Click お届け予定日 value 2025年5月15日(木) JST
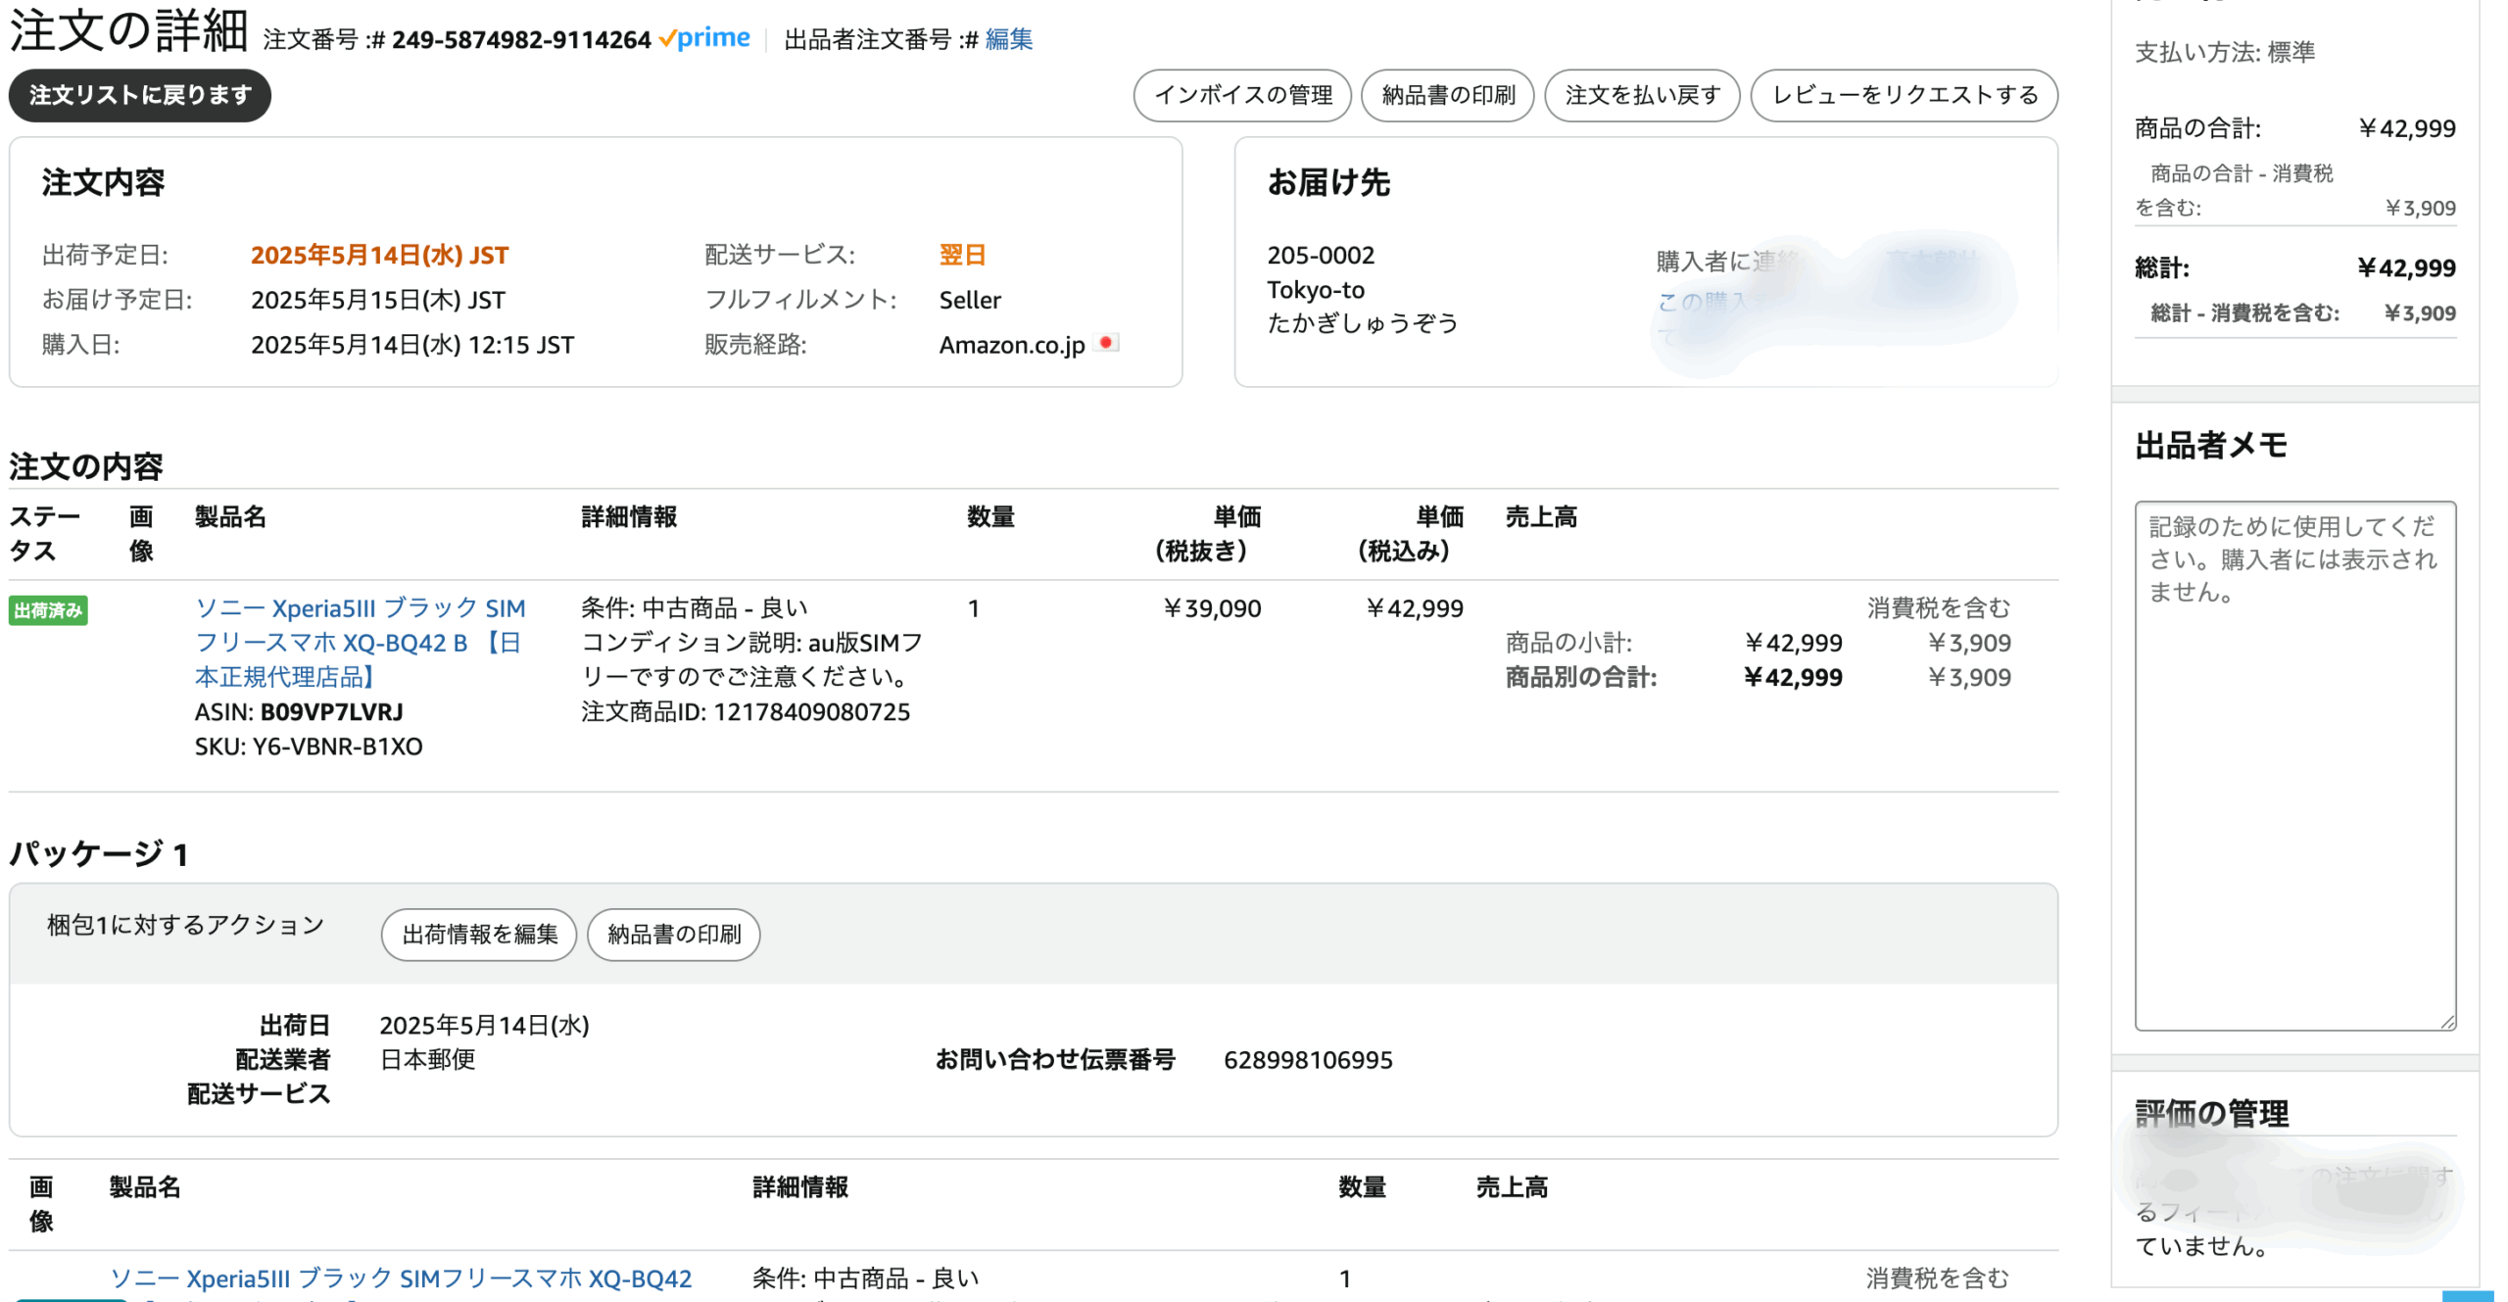2508x1302 pixels. [x=378, y=300]
